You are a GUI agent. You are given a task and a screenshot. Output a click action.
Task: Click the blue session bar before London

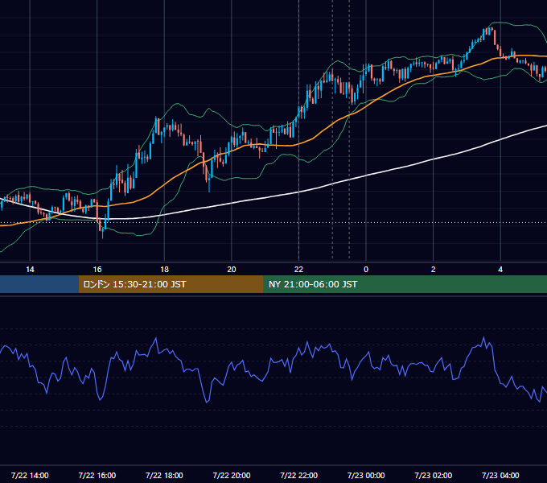[x=39, y=284]
